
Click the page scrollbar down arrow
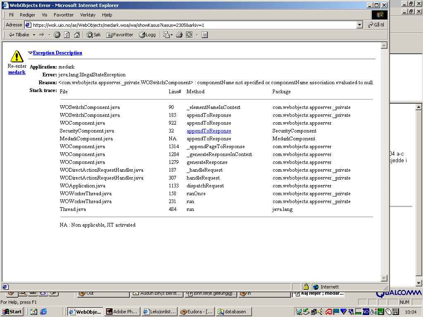384,278
